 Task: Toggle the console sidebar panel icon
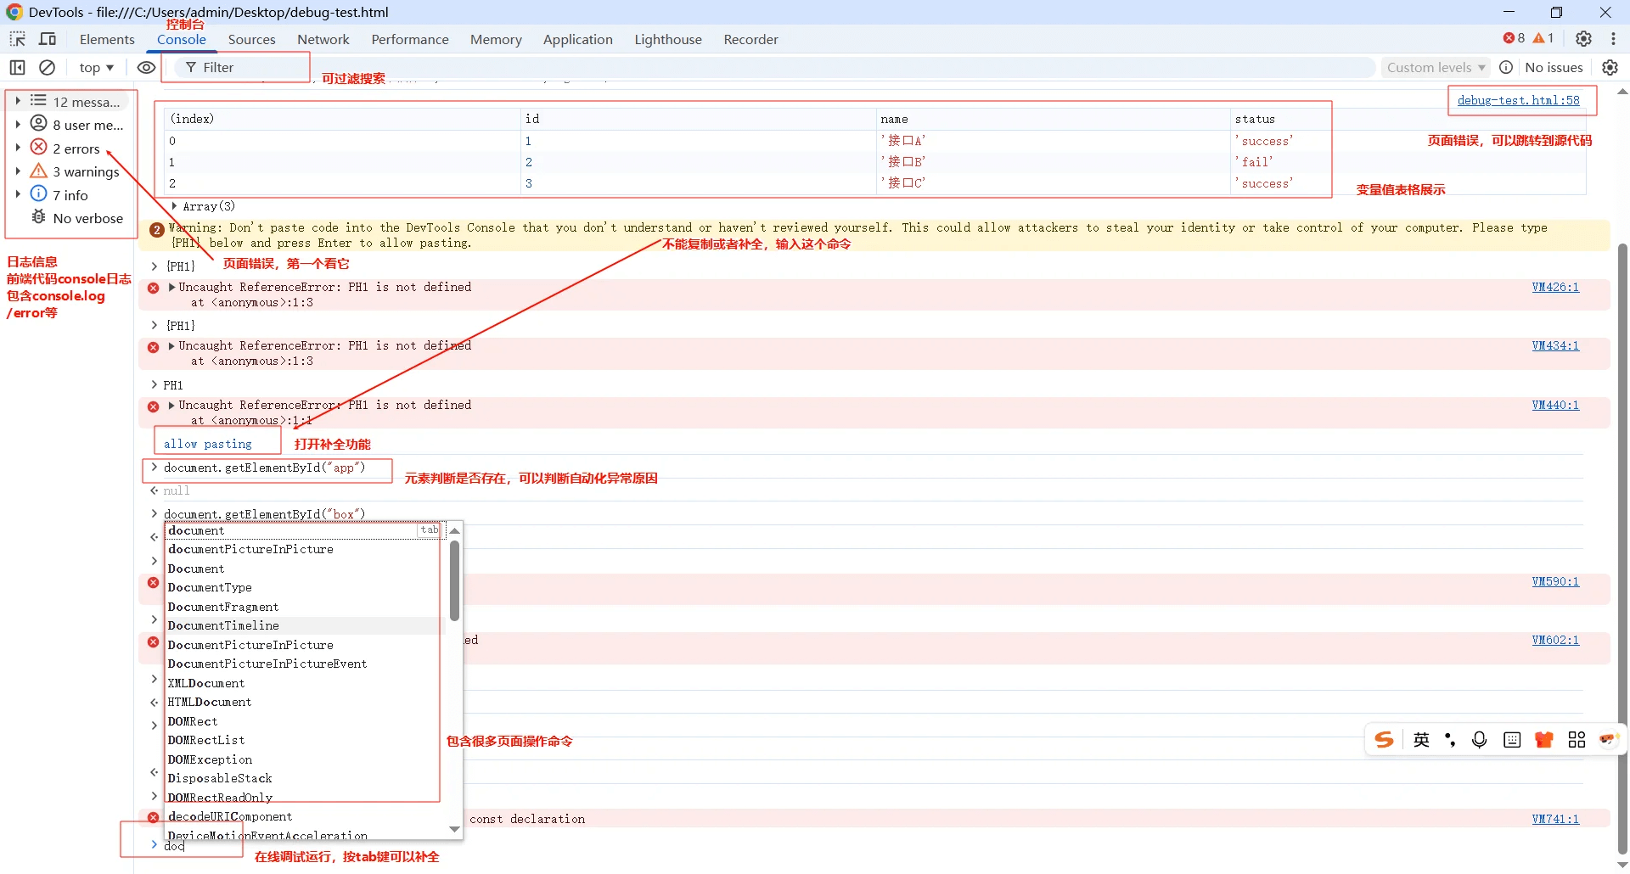[17, 67]
